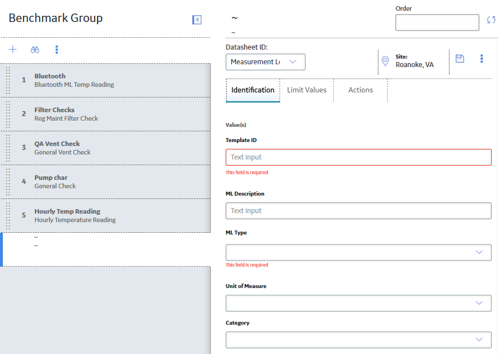Select General Vent Check list item
498x354 pixels.
pos(105,148)
